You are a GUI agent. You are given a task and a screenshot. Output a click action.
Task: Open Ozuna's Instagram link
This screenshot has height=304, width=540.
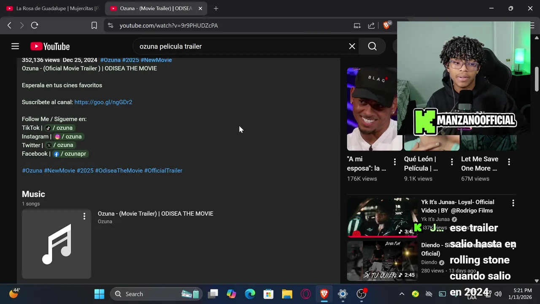coord(68,136)
